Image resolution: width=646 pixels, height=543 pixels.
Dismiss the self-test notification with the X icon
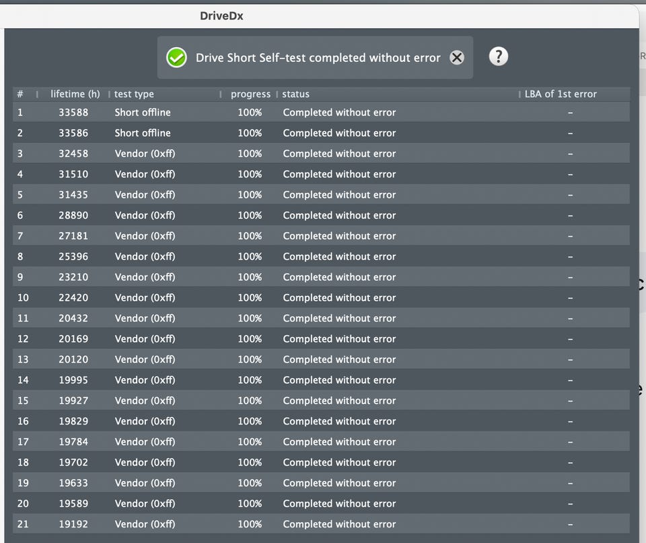pyautogui.click(x=456, y=58)
